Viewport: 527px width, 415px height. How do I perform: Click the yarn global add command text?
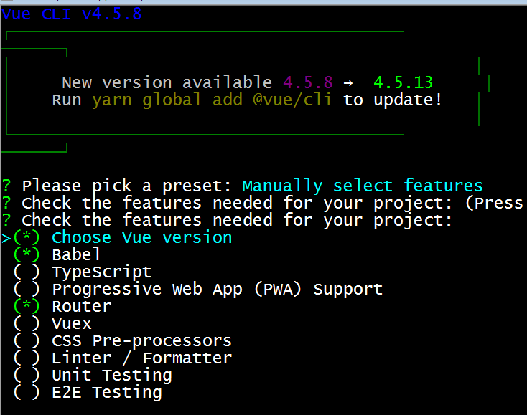point(212,100)
